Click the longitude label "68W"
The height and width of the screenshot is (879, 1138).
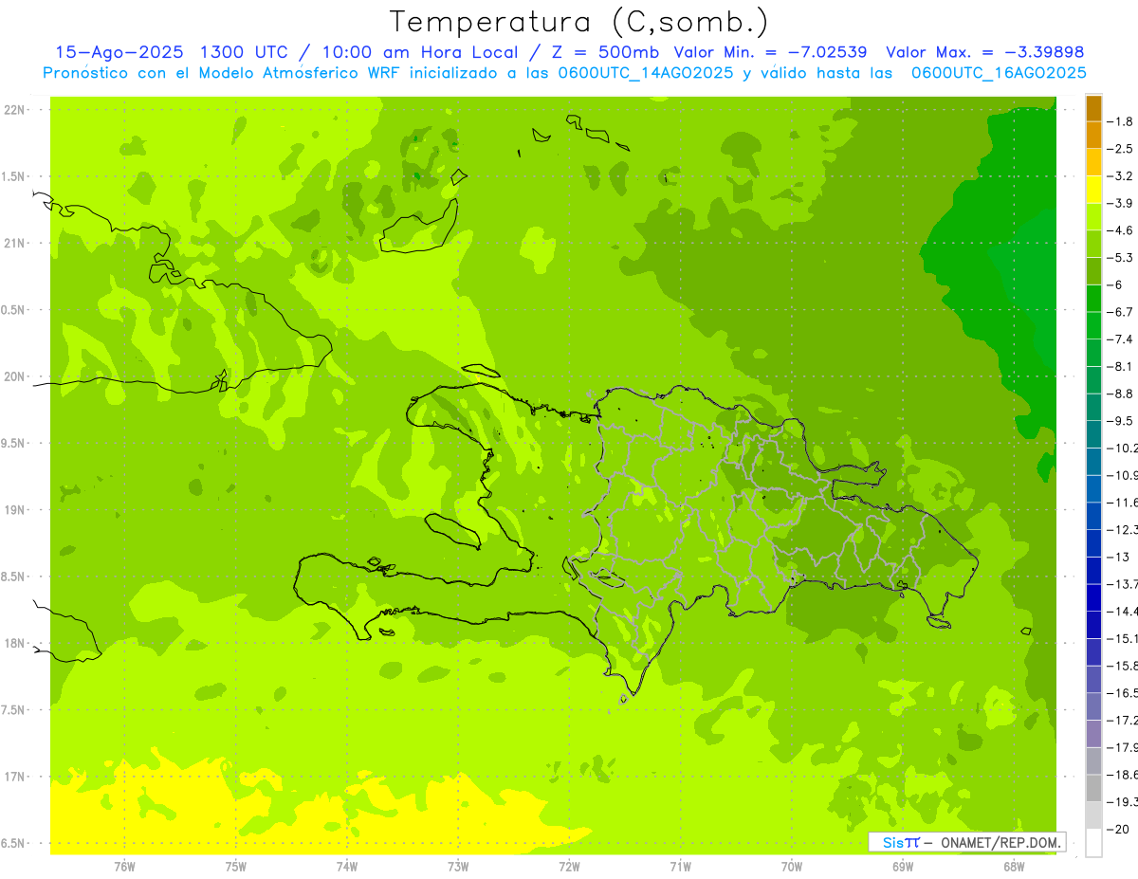pos(1014,867)
